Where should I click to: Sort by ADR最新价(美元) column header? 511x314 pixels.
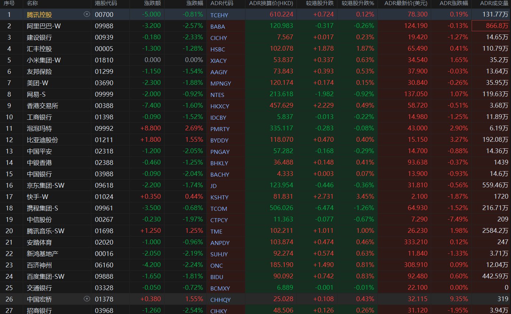406,3
